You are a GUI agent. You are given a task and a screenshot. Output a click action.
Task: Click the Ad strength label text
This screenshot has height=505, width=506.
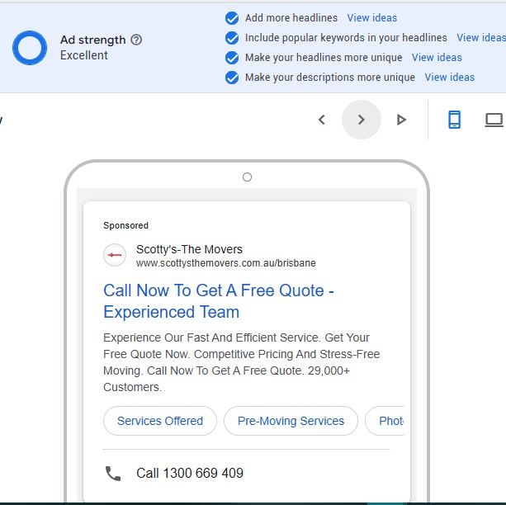coord(93,40)
